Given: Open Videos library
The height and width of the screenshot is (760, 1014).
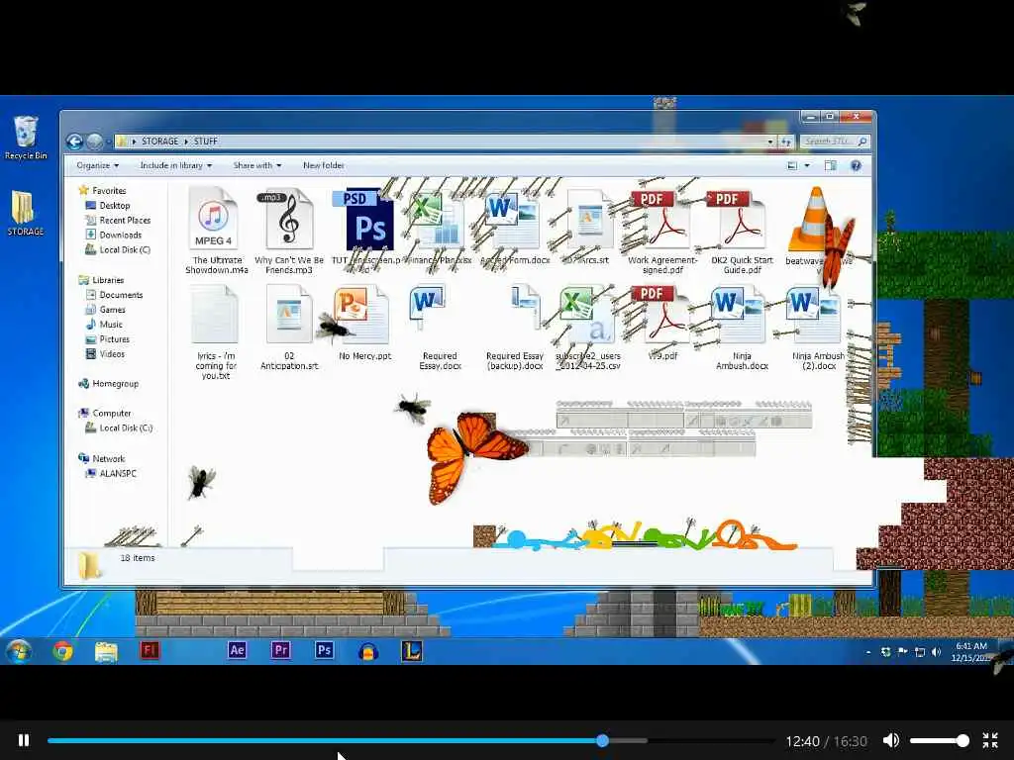Looking at the screenshot, I should coord(112,354).
